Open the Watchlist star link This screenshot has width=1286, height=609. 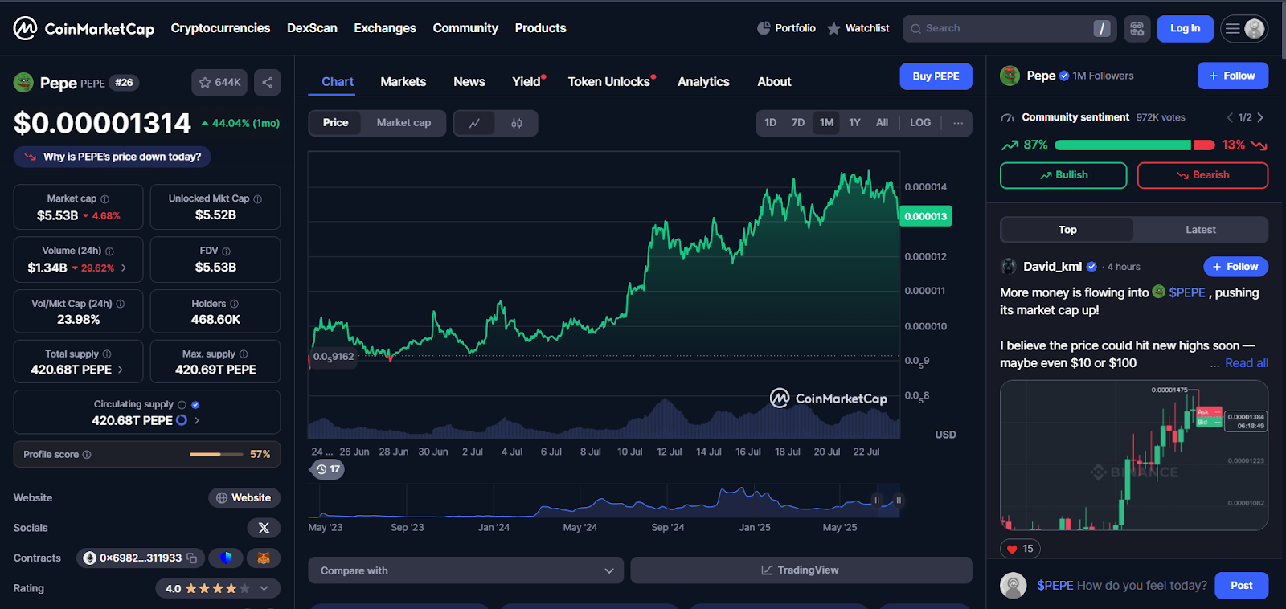(x=858, y=28)
